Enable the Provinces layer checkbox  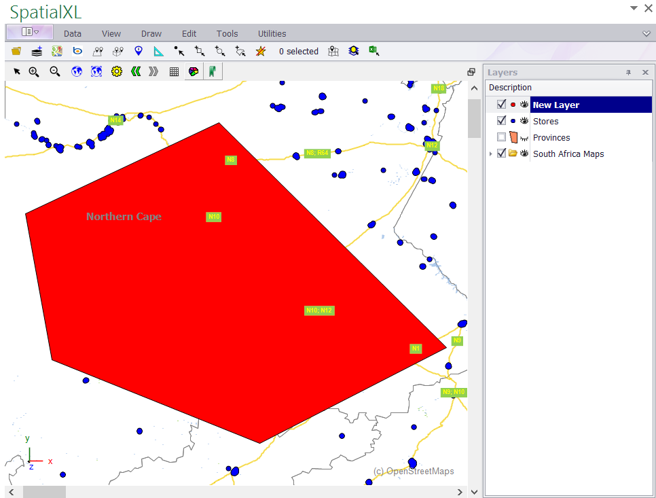(x=502, y=137)
